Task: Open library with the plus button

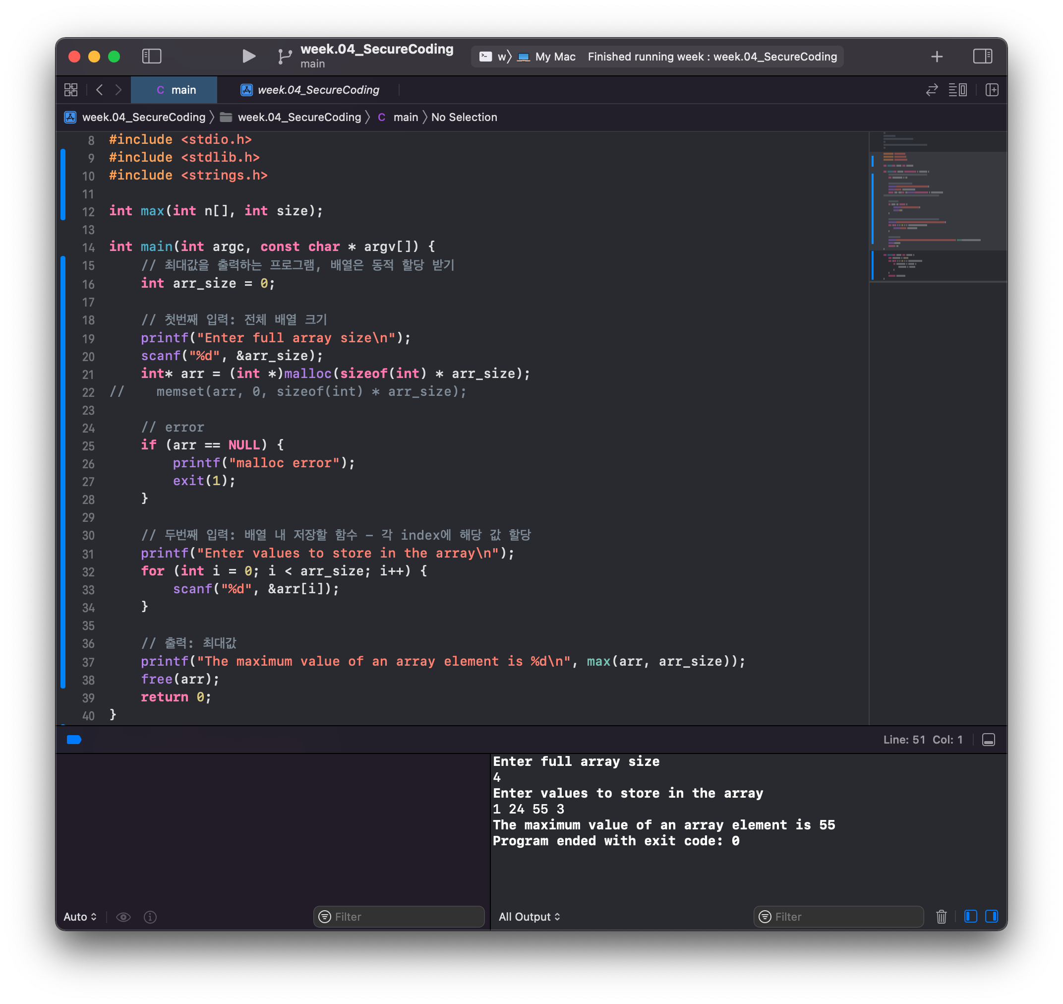Action: [x=936, y=56]
